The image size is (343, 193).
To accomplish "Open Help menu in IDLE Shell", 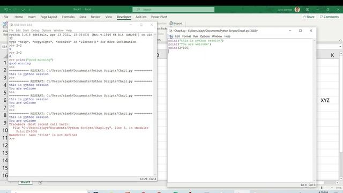I will pos(69,31).
